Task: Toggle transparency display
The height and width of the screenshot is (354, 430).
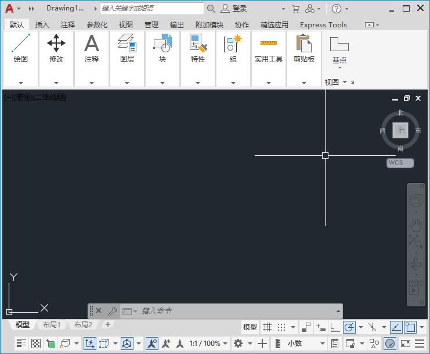Action: click(36, 344)
